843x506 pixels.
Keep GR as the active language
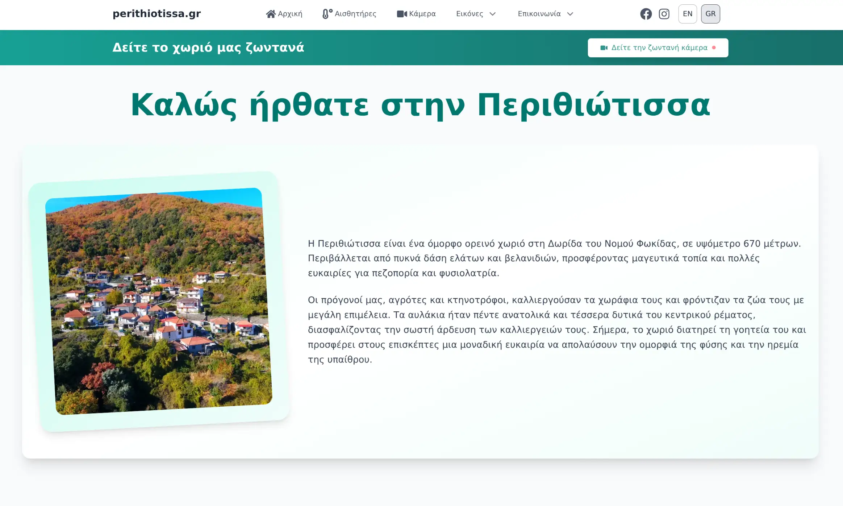point(710,14)
